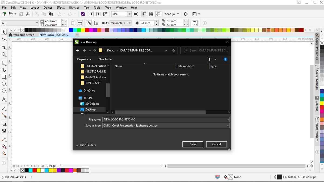
Task: Open the Options gear icon
Action: 186,14
